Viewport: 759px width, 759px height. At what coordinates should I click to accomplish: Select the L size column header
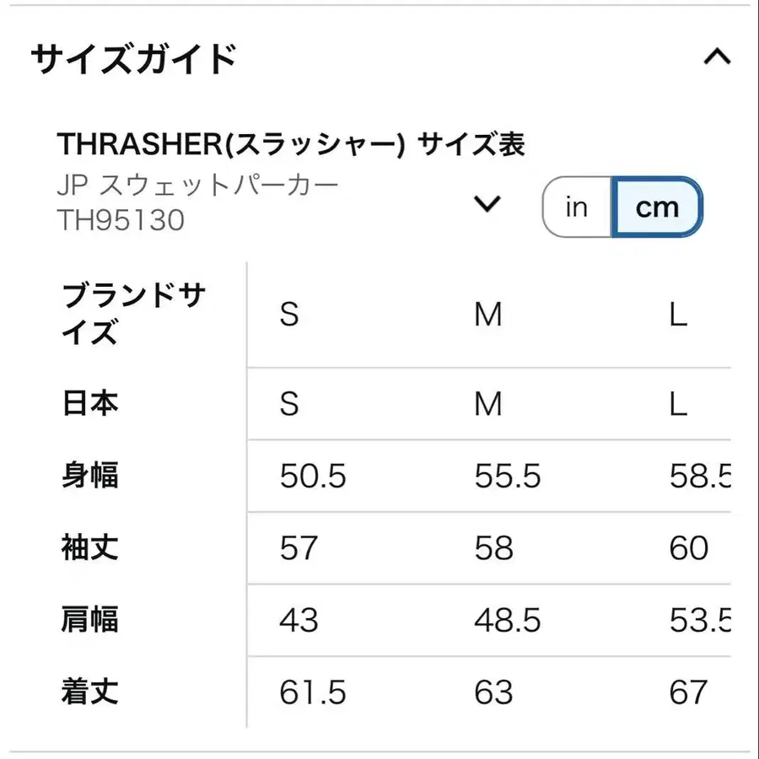[x=680, y=316]
